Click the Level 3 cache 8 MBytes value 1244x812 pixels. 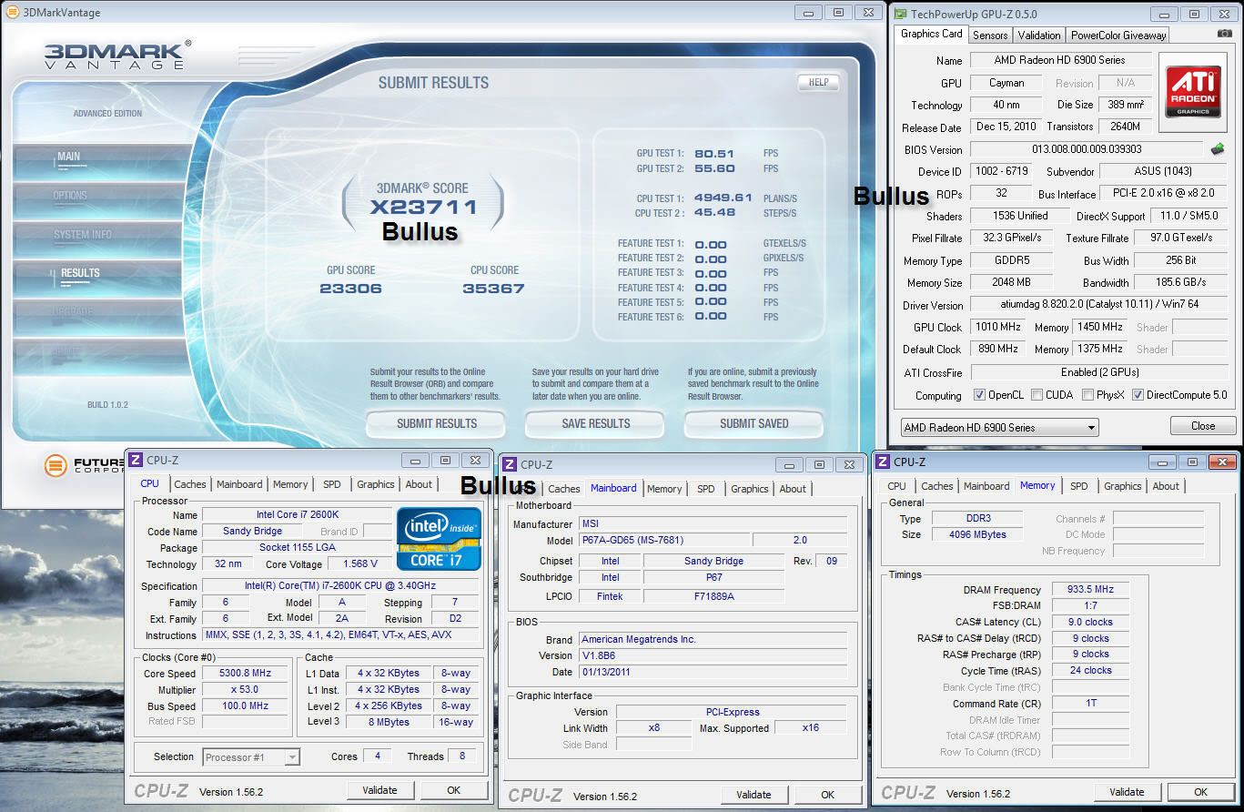(389, 722)
